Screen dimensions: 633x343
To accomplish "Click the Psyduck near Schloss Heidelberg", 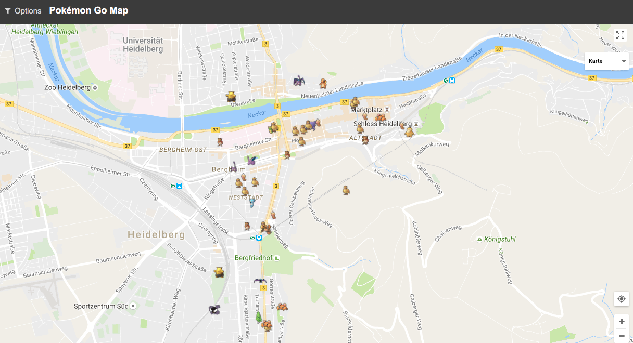I will [x=410, y=131].
